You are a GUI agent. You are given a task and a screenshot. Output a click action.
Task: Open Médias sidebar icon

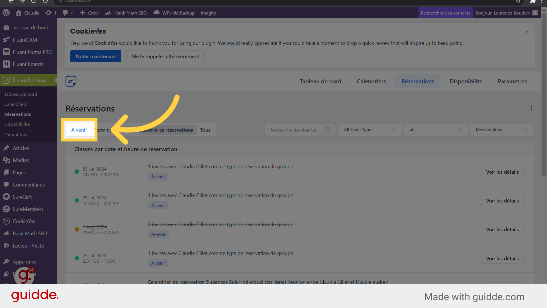click(6, 160)
